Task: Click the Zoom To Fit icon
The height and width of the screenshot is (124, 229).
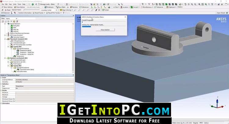Action: pyautogui.click(x=199, y=4)
